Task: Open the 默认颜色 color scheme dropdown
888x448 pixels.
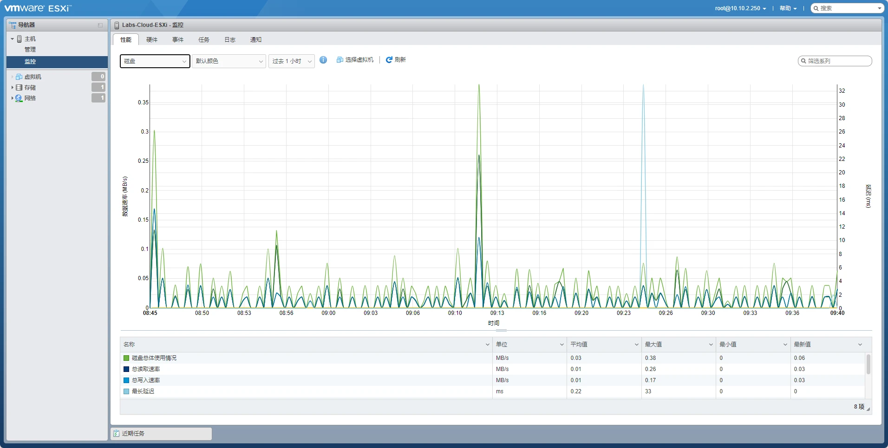Action: pos(229,61)
